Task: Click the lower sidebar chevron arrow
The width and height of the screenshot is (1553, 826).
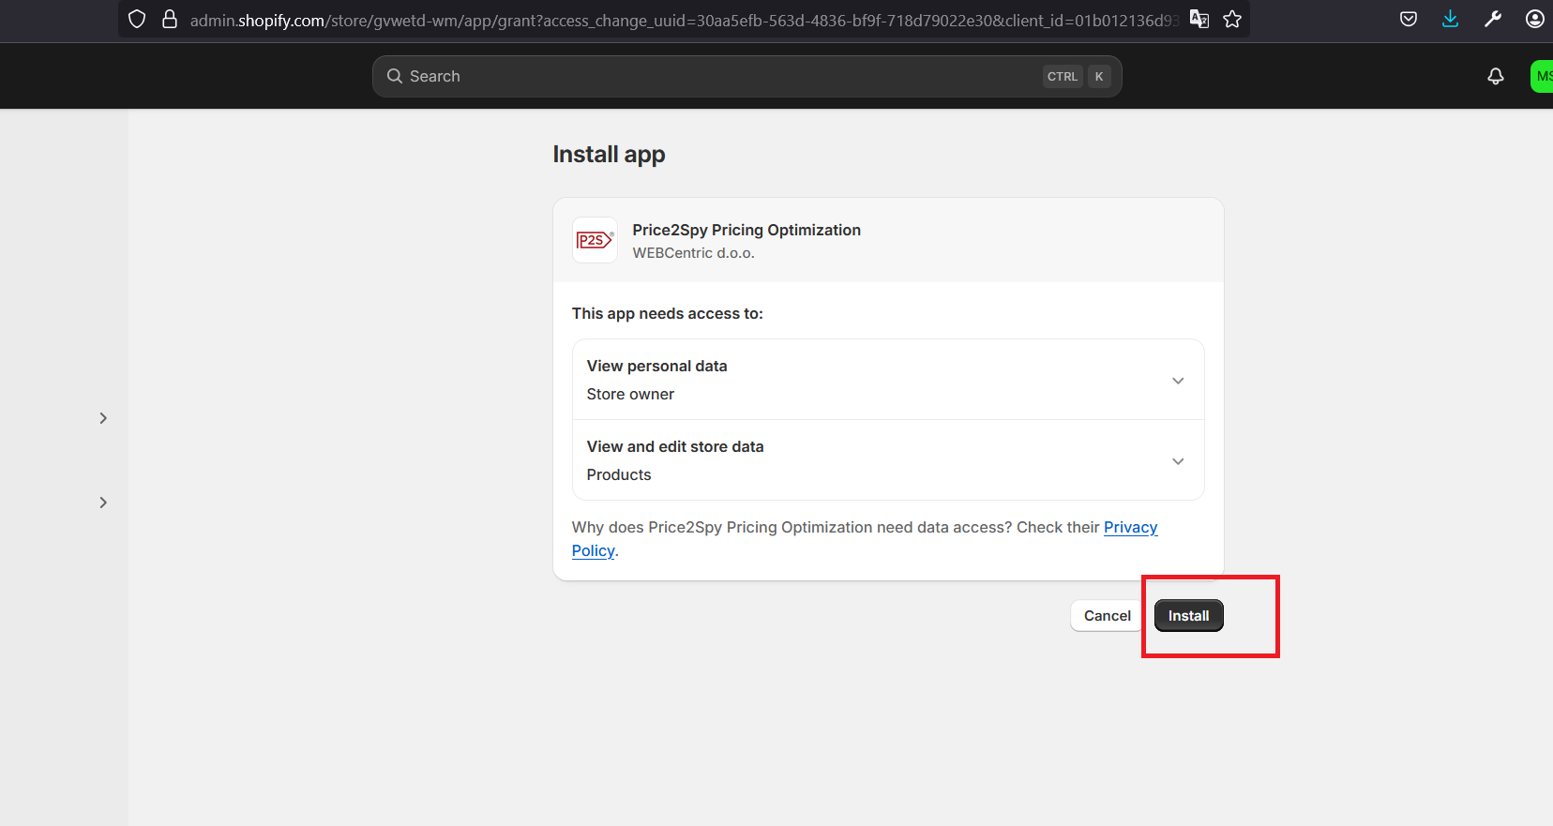Action: [103, 503]
